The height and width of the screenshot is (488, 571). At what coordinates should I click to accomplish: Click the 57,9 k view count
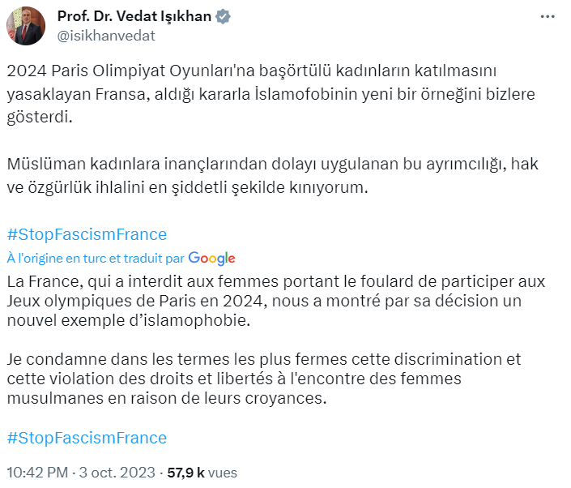(186, 472)
